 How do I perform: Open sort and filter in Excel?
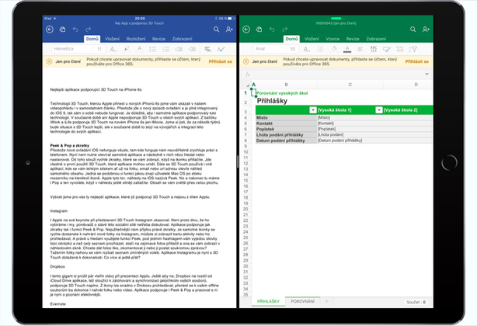coord(413,49)
